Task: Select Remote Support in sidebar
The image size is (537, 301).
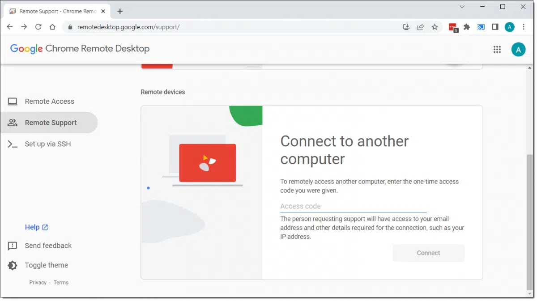Action: [x=49, y=123]
